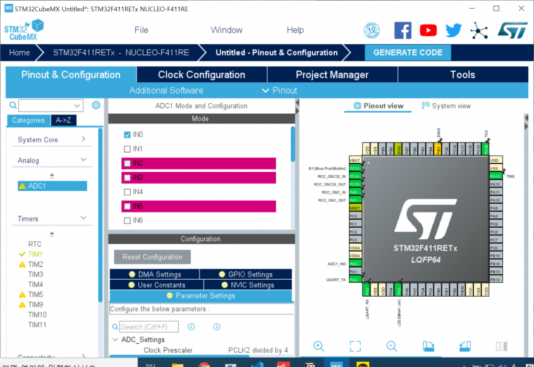Viewport: 534px width, 367px height.
Task: Click the ST logo
Action: pos(513,30)
